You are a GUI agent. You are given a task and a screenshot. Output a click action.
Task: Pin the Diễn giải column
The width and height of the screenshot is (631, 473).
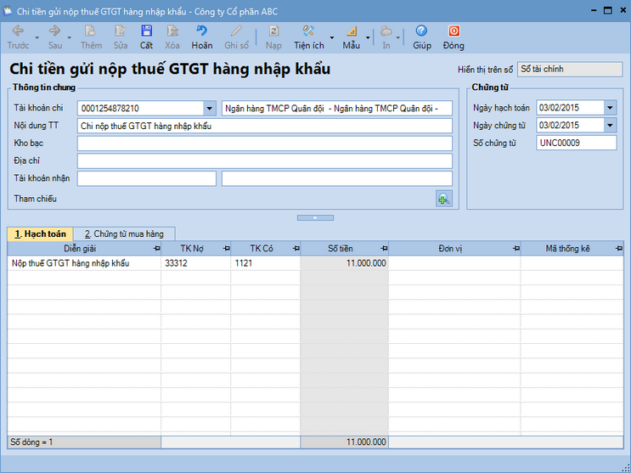tap(157, 249)
